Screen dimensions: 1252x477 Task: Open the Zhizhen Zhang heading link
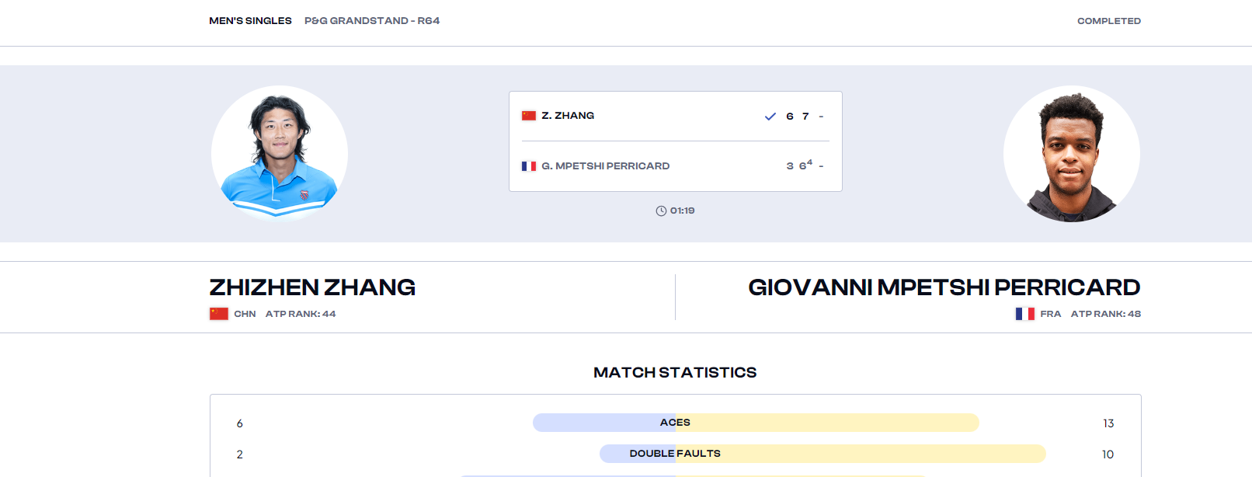(x=312, y=287)
